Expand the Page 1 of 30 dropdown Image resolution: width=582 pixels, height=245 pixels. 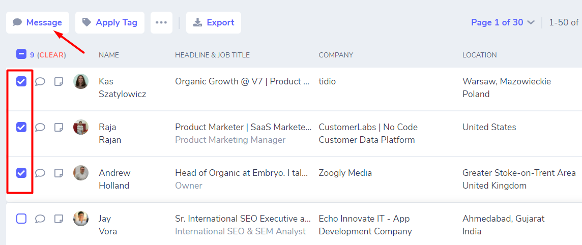pos(503,22)
